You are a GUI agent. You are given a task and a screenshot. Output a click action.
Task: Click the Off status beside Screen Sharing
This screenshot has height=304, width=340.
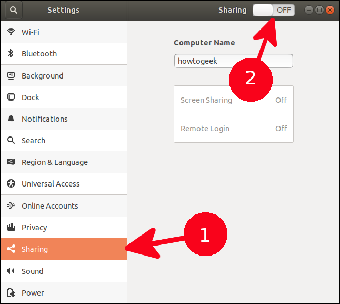tap(281, 100)
